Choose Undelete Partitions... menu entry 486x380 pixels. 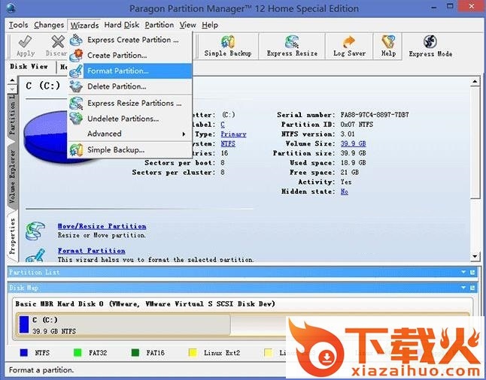pyautogui.click(x=130, y=119)
